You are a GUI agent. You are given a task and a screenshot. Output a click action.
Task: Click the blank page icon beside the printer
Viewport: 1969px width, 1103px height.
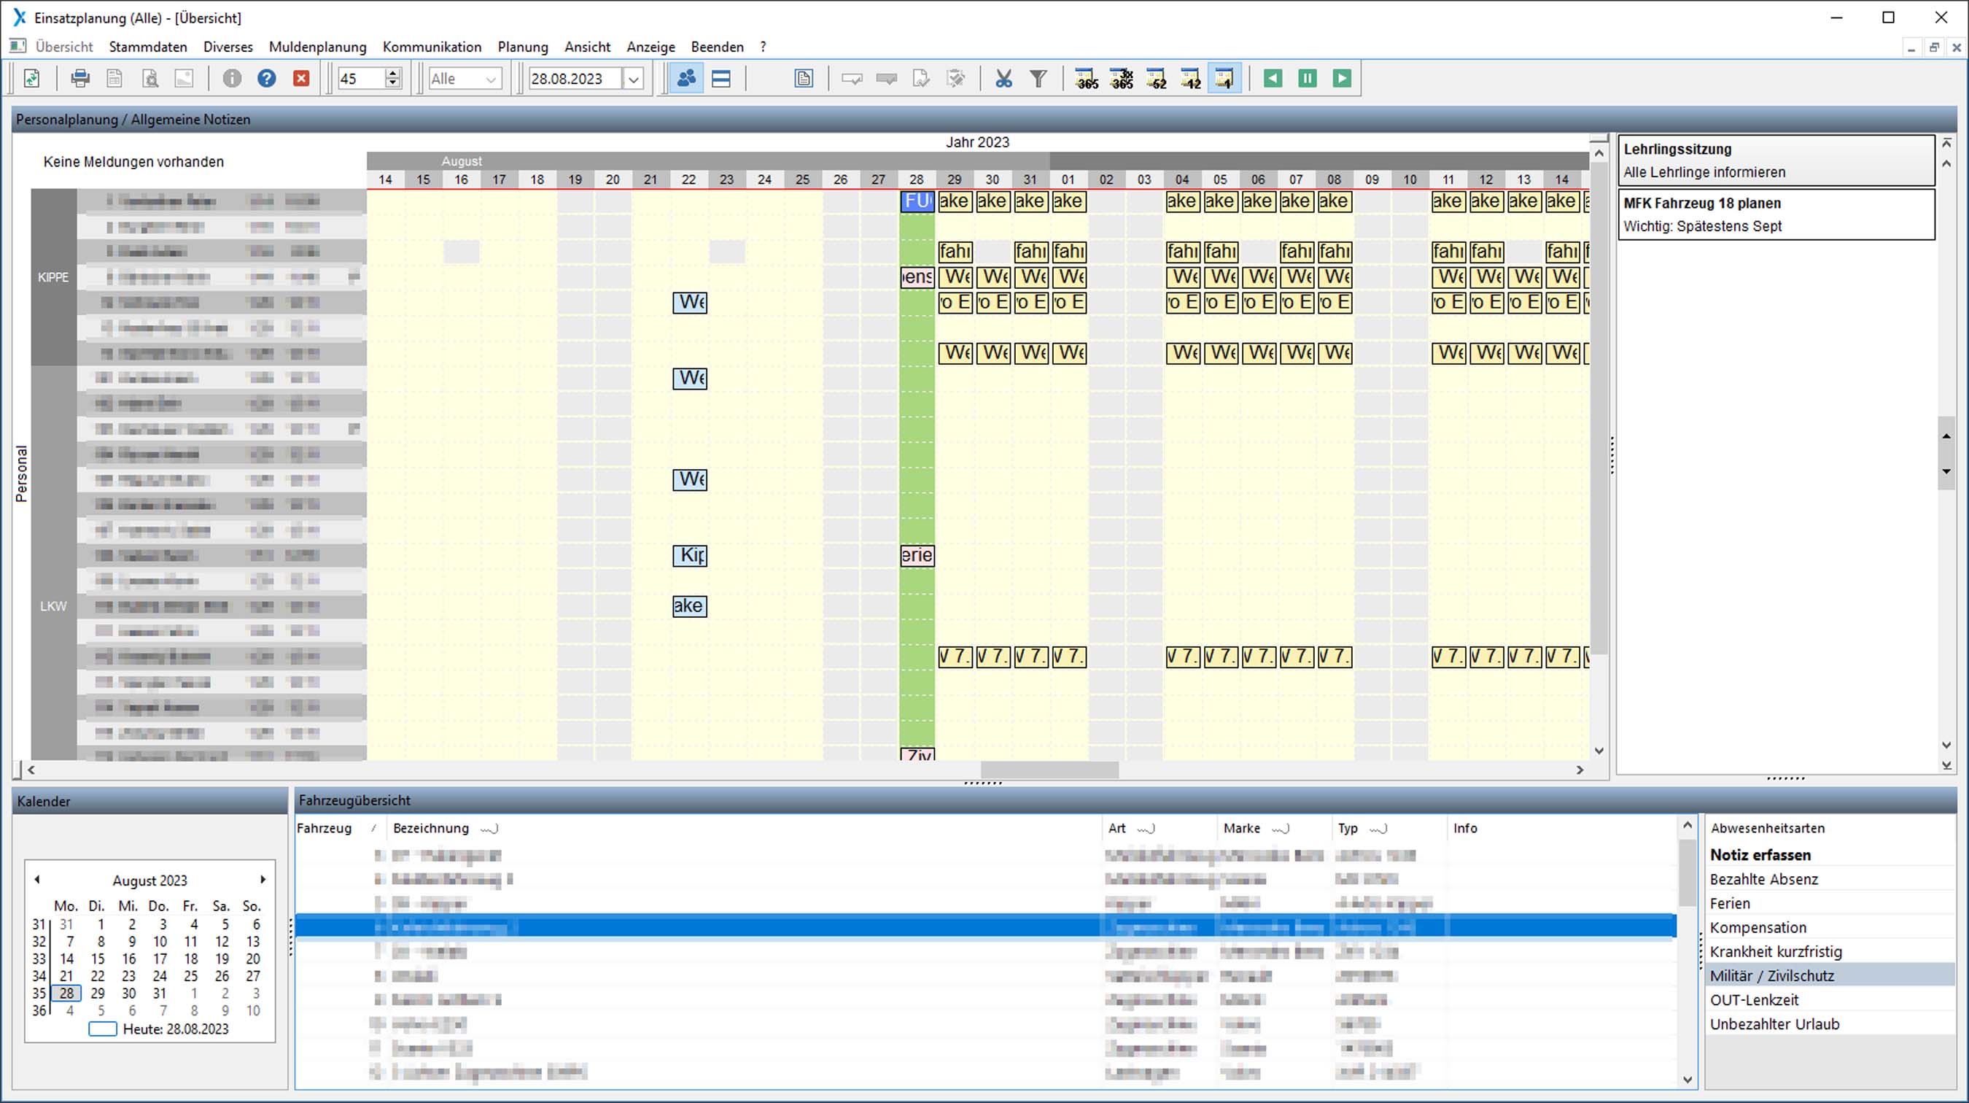[x=114, y=78]
